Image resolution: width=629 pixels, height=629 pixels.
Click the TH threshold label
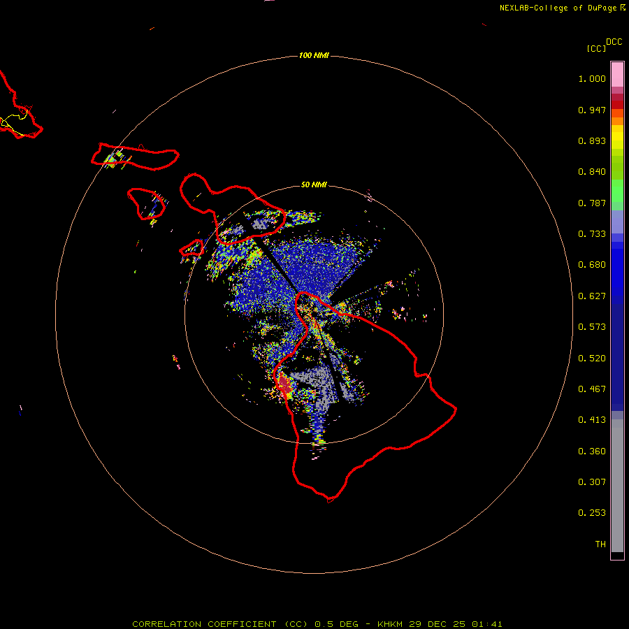[x=600, y=544]
